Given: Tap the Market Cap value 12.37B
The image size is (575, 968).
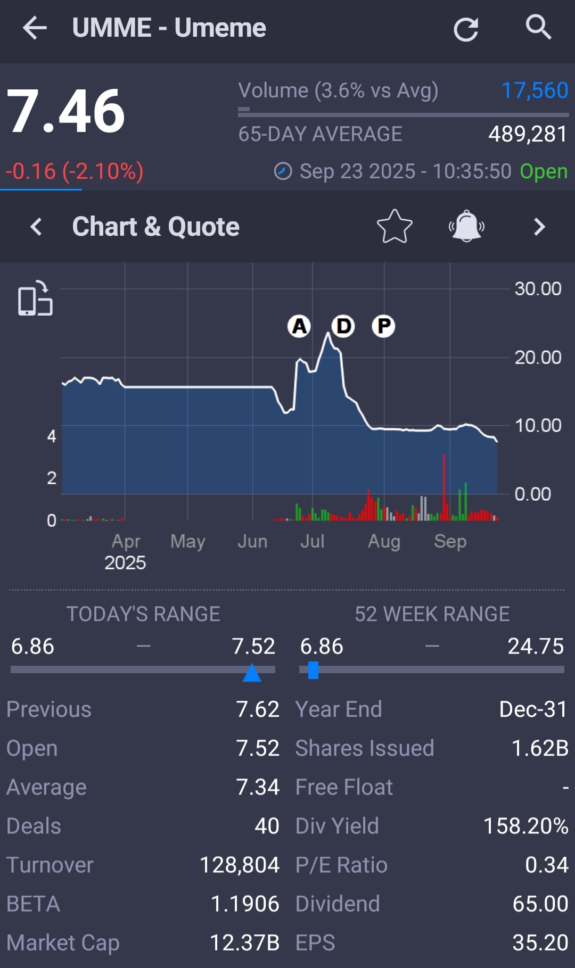Looking at the screenshot, I should tap(245, 942).
